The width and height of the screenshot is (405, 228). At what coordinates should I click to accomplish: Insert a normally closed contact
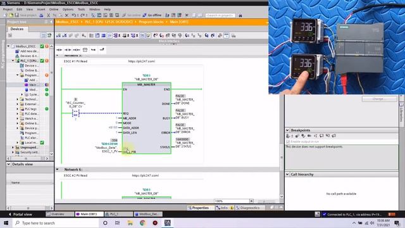click(68, 49)
